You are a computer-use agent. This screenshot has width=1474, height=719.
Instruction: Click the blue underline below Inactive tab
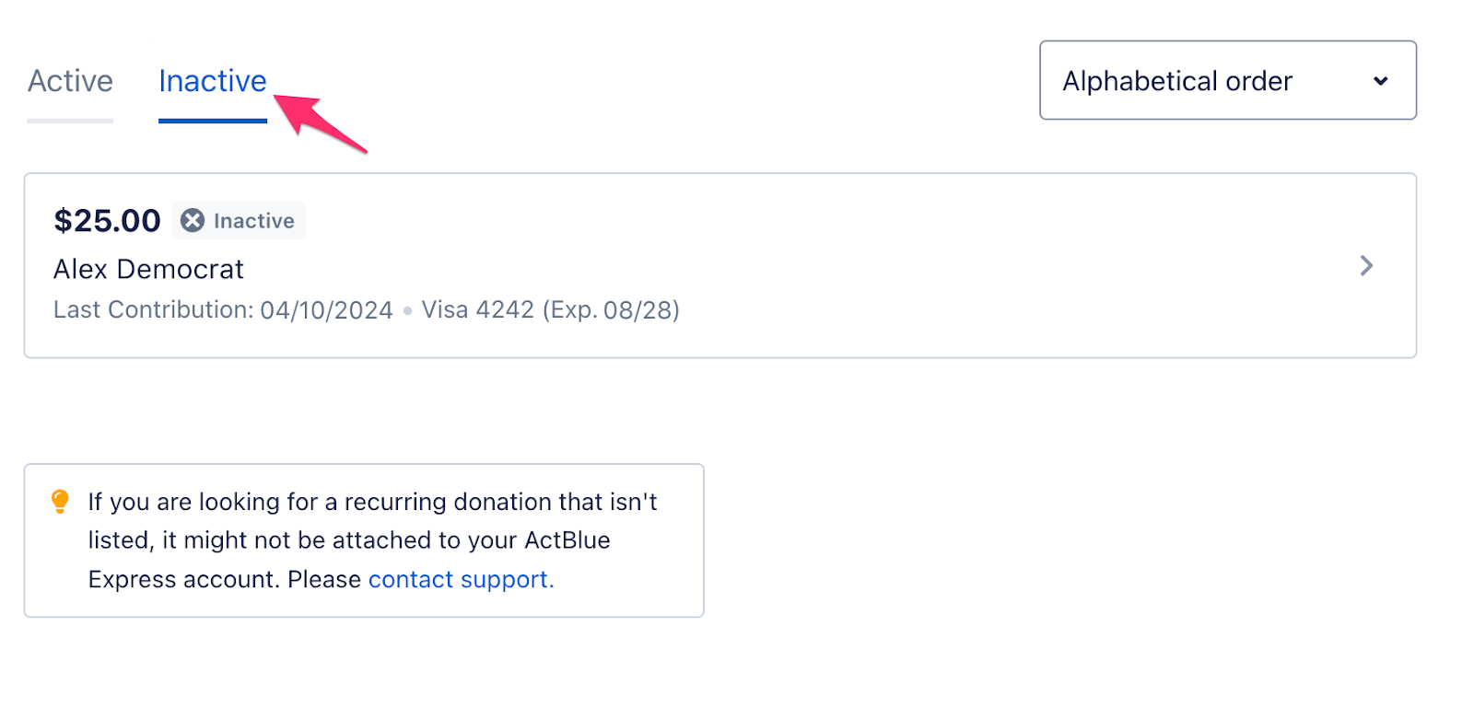click(212, 121)
